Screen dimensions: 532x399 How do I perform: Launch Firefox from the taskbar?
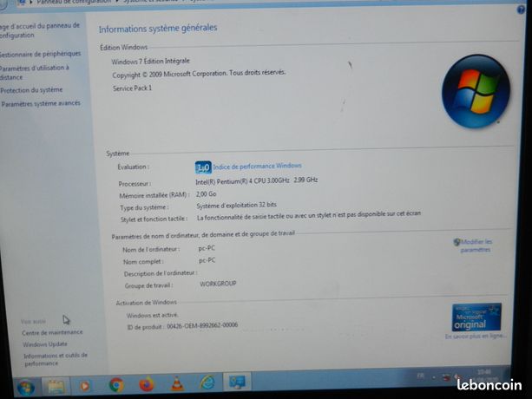pos(147,384)
